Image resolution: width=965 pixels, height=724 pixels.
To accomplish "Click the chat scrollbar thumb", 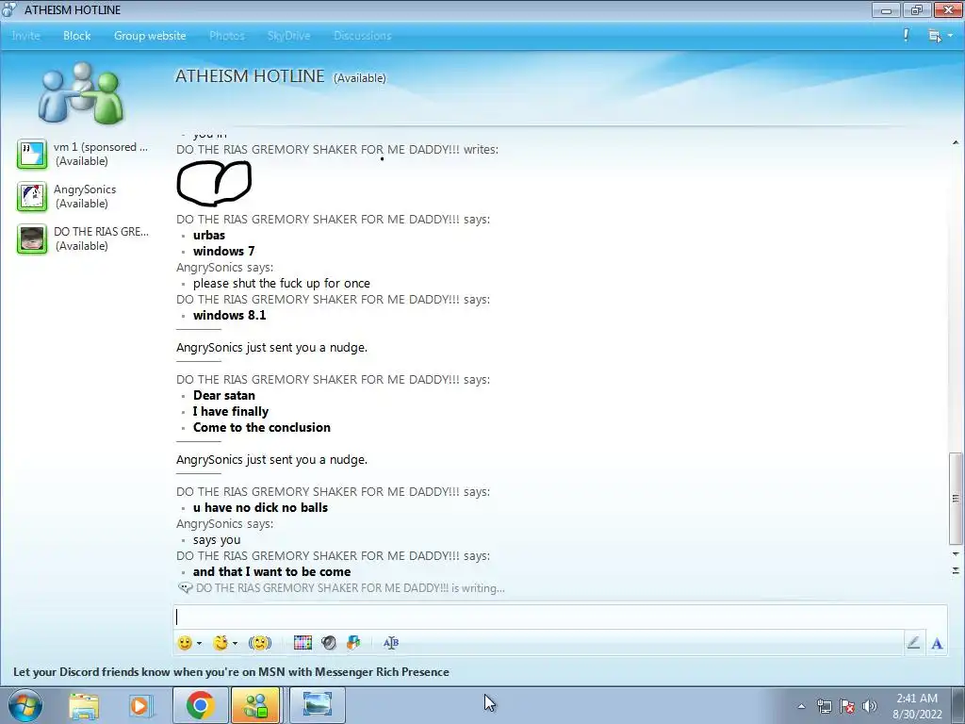I will (x=956, y=499).
